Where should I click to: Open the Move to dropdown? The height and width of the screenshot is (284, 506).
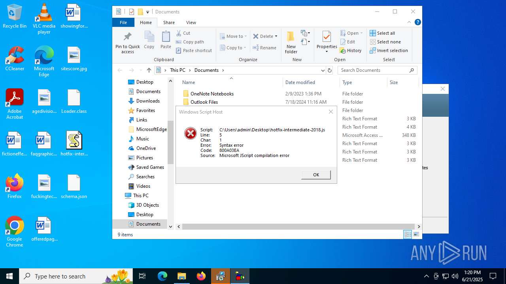[x=233, y=36]
